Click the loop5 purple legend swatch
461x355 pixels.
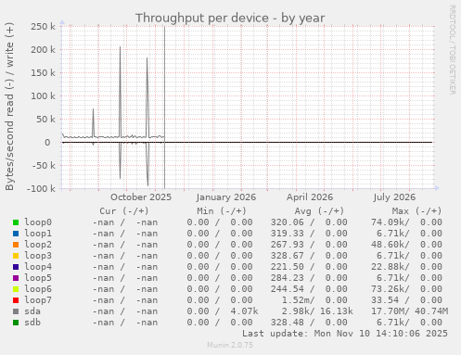coord(16,278)
